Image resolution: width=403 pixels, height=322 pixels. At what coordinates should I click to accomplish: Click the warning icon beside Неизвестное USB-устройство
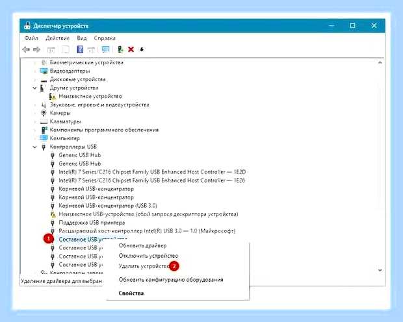[53, 214]
